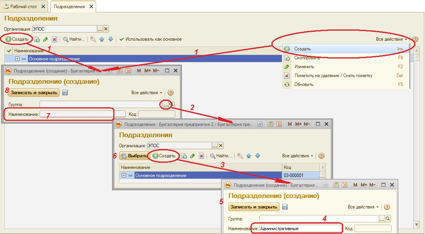
Task: Click red X mark icon in selection dialog
Action: [x=201, y=156]
